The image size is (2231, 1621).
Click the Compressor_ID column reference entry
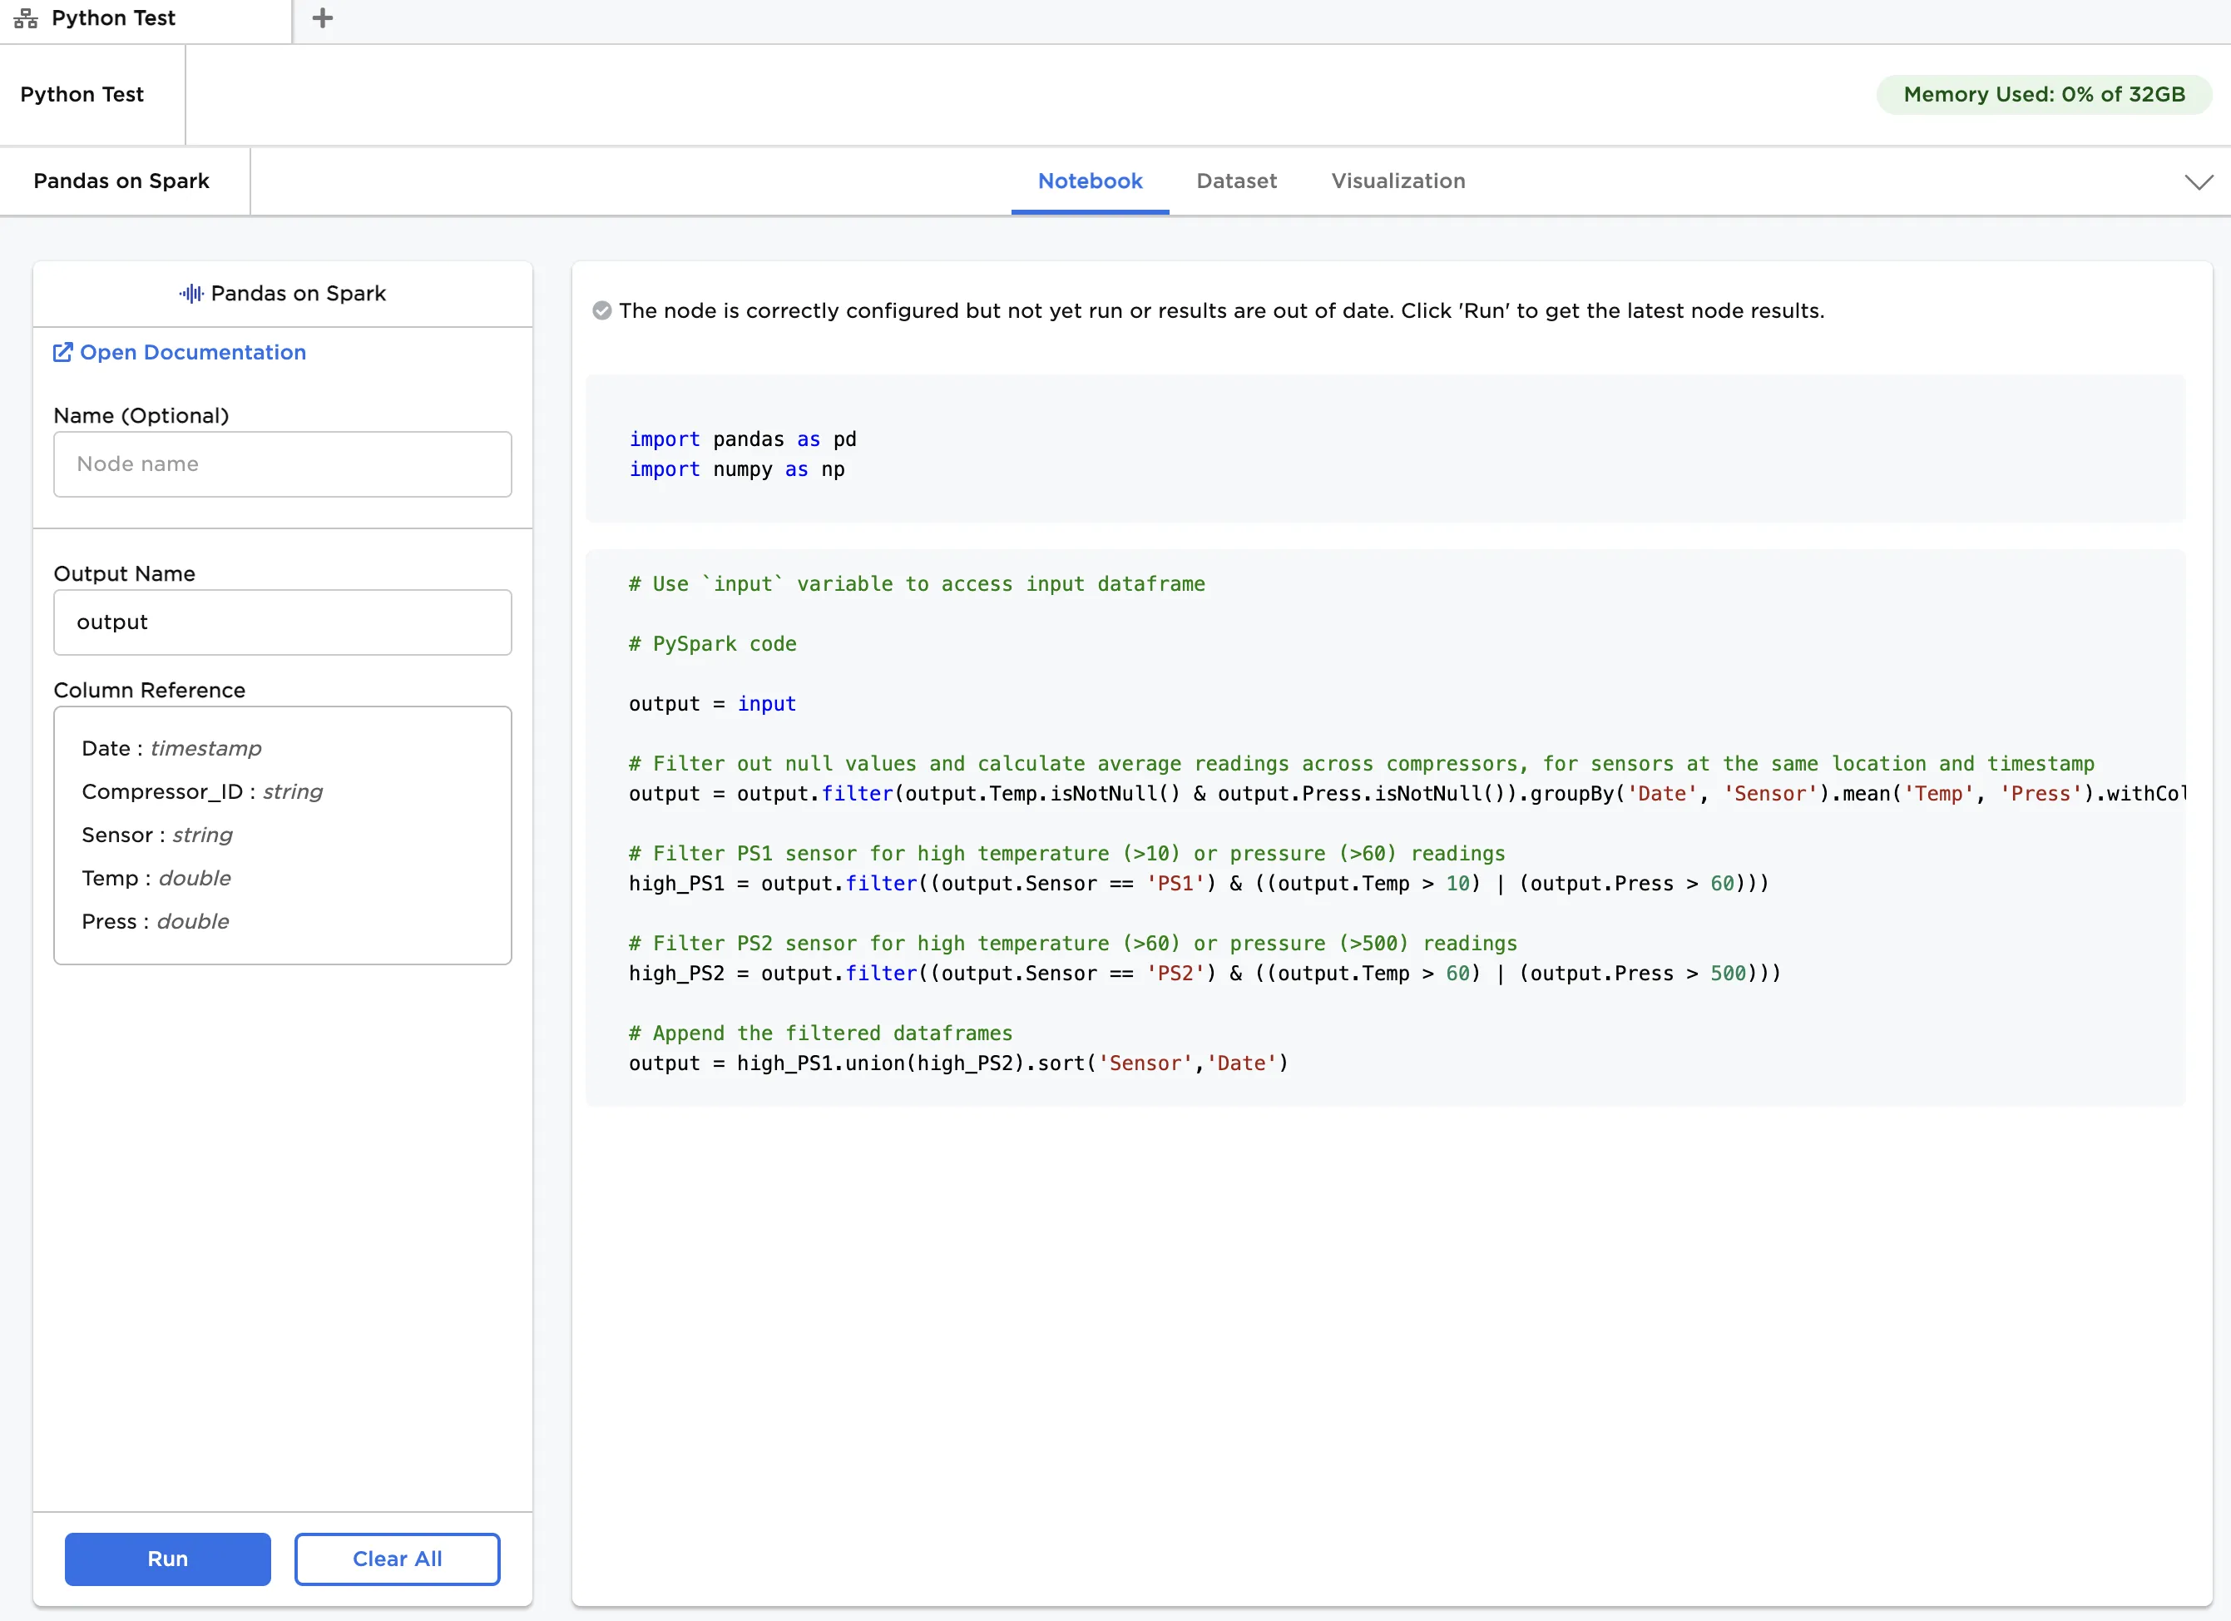coord(201,791)
